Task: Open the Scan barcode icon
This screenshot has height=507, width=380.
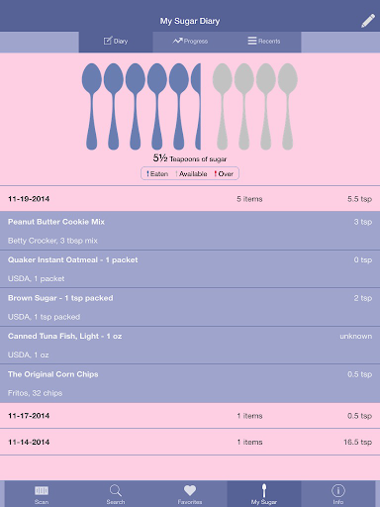Action: [42, 490]
